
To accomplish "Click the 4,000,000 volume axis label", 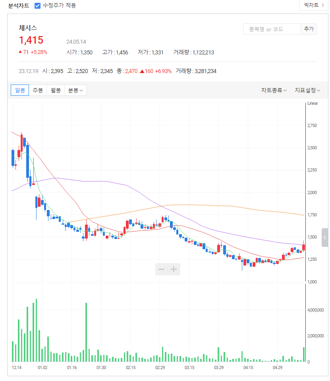I will (316, 310).
